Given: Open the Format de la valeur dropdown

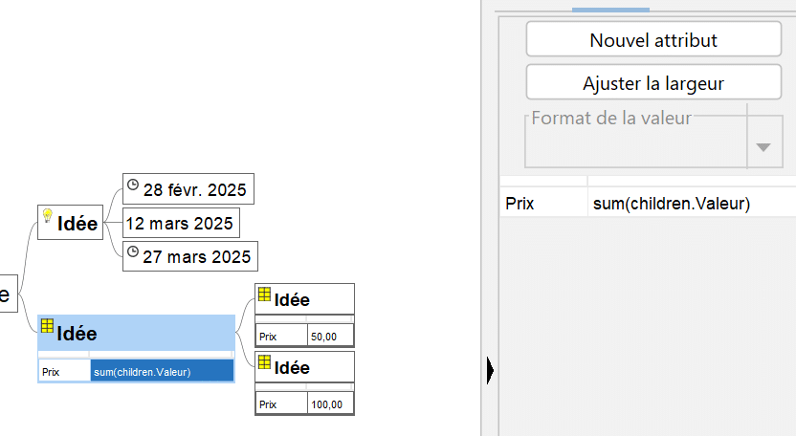Looking at the screenshot, I should pyautogui.click(x=763, y=147).
